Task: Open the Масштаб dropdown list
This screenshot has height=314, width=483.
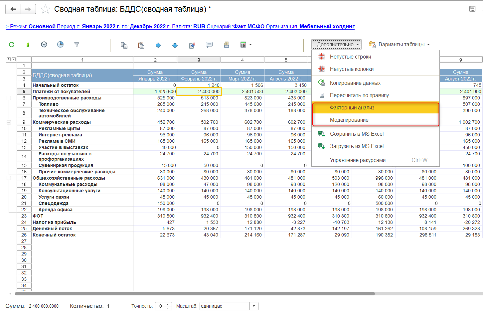Action: pos(254,306)
